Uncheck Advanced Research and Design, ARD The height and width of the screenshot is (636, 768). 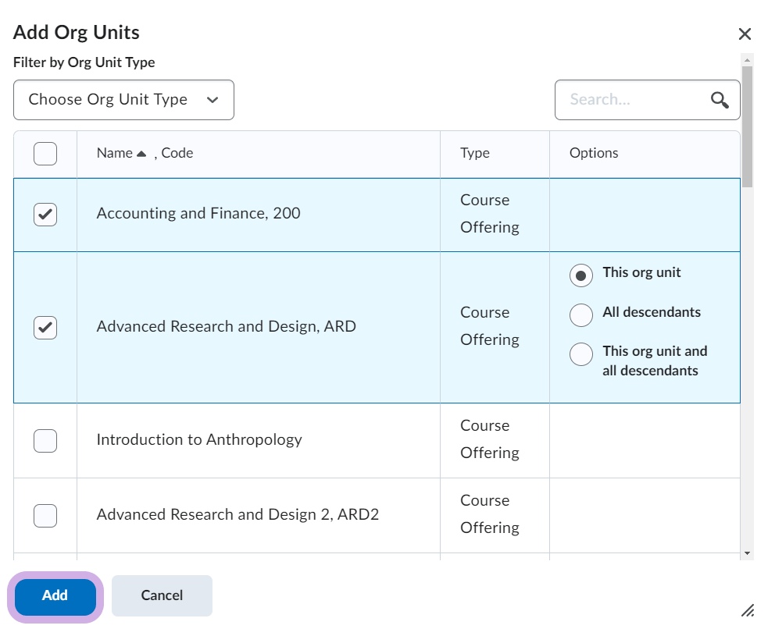tap(45, 328)
